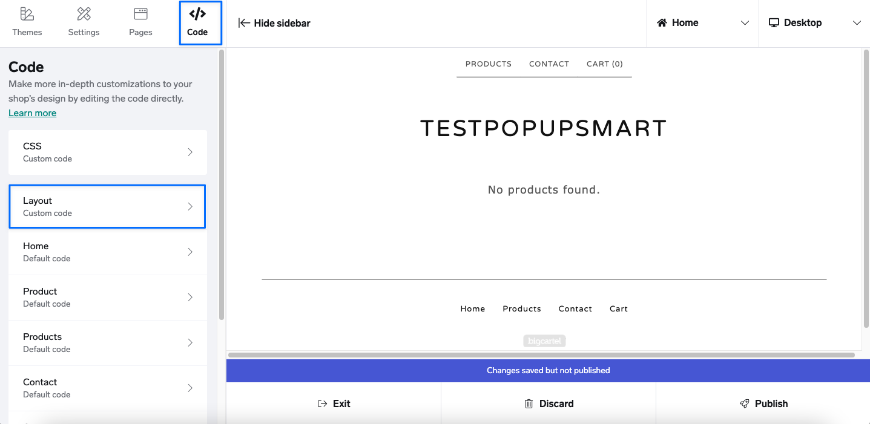Click the Learn more link

[x=32, y=113]
